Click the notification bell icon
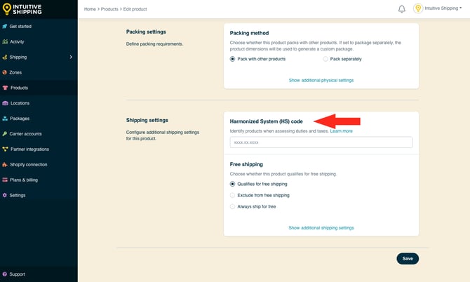 coord(402,9)
